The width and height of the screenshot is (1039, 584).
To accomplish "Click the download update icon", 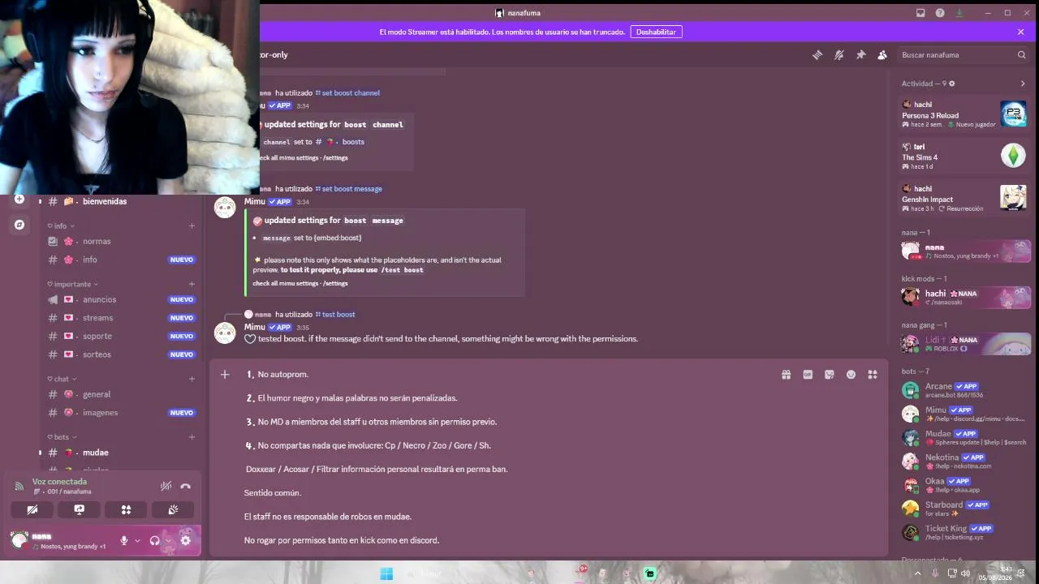I will [x=959, y=13].
